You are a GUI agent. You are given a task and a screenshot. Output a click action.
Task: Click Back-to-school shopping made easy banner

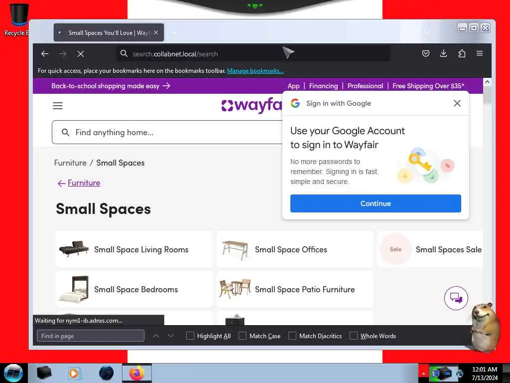coord(111,86)
